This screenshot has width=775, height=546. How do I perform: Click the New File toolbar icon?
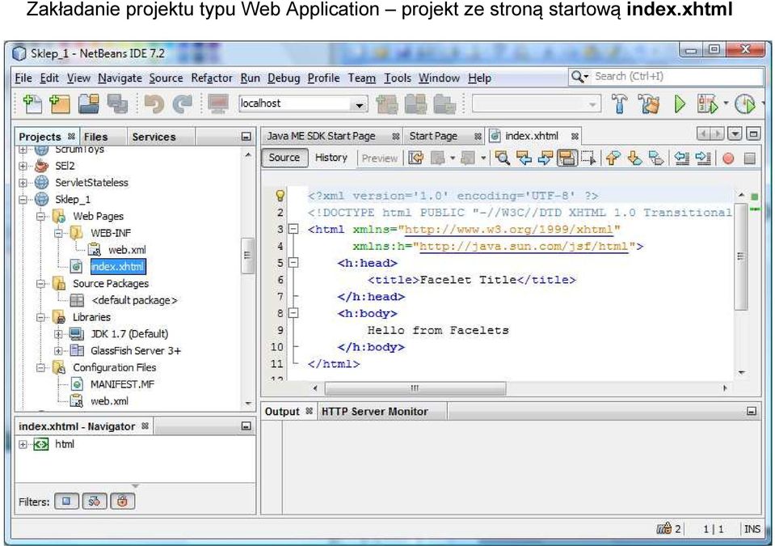pos(32,104)
